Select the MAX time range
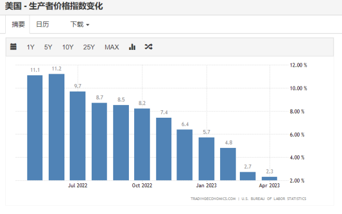Screen dimensions: 342x214 [111, 47]
